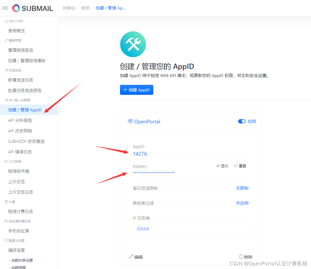Click the IP 白名单 field 0.0.0.0
The height and width of the screenshot is (269, 311).
tap(190, 229)
